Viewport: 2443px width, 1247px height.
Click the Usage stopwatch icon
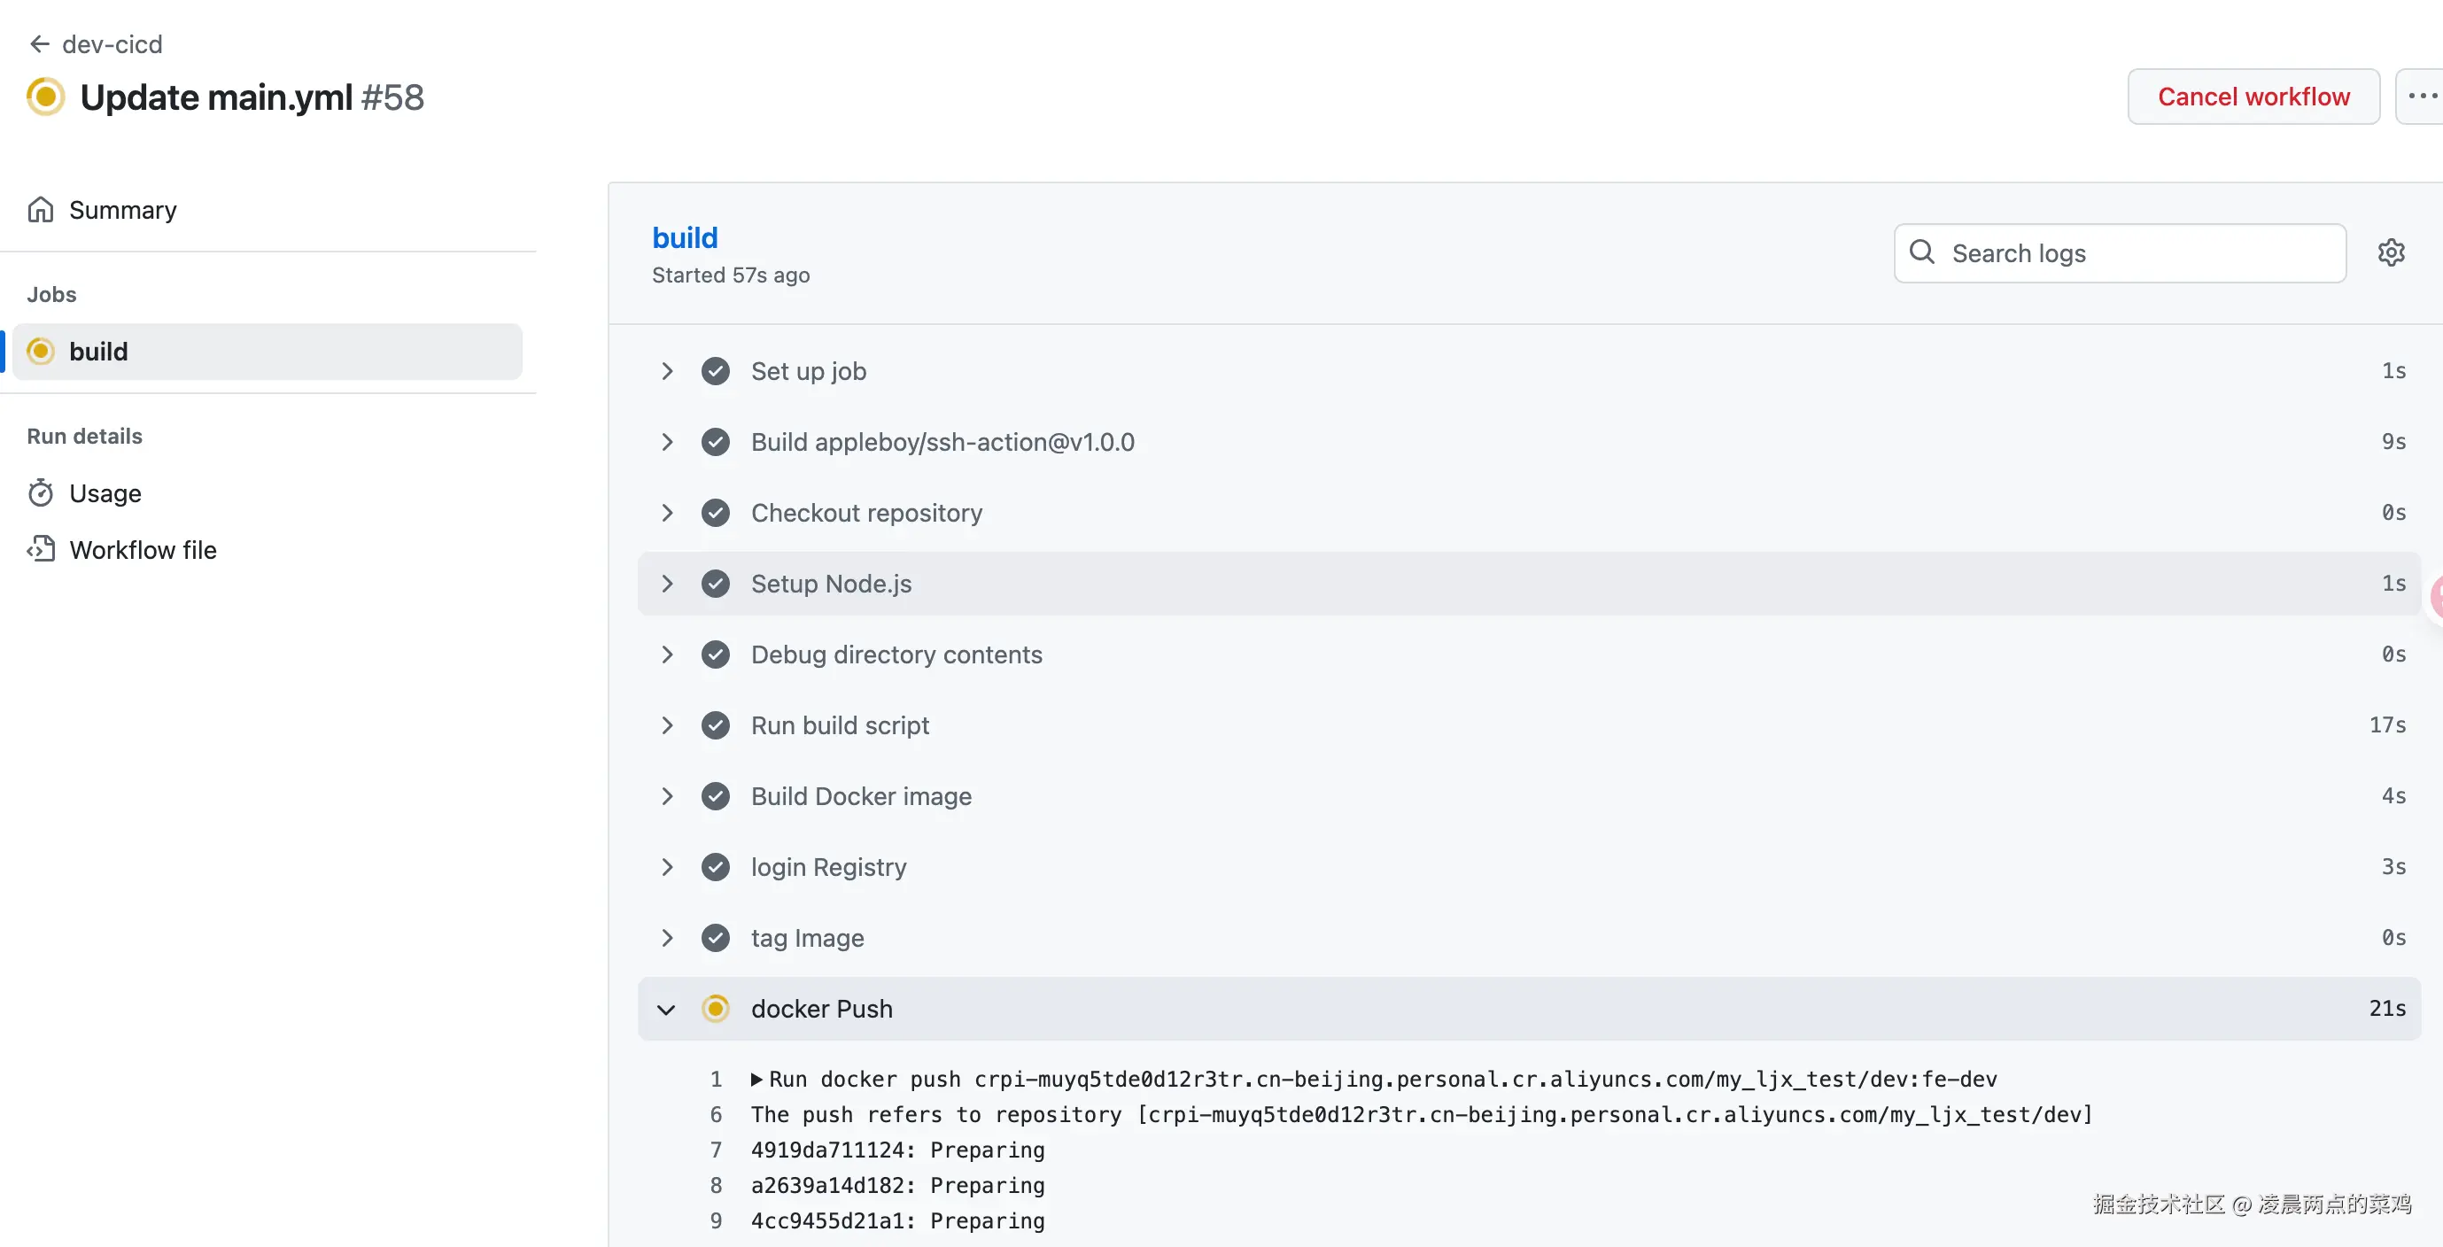[41, 493]
